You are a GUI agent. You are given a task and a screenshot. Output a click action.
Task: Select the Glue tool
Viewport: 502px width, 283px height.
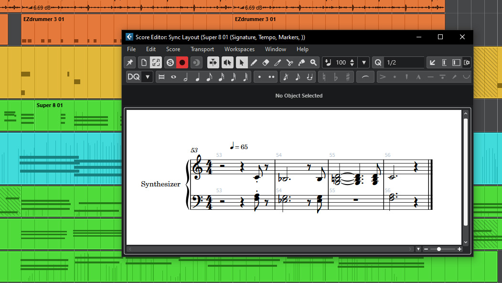coord(301,63)
